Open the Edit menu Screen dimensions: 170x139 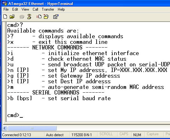(x=15, y=9)
